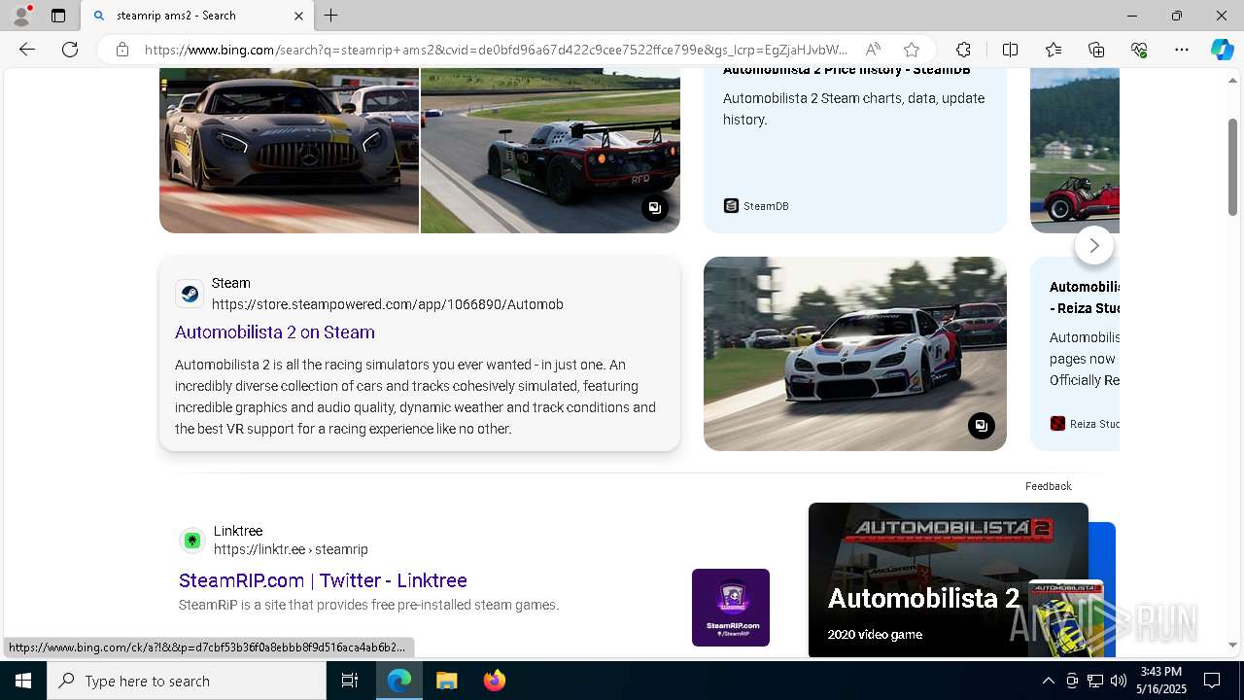Open the Extensions puzzle icon
The width and height of the screenshot is (1244, 700).
(963, 50)
